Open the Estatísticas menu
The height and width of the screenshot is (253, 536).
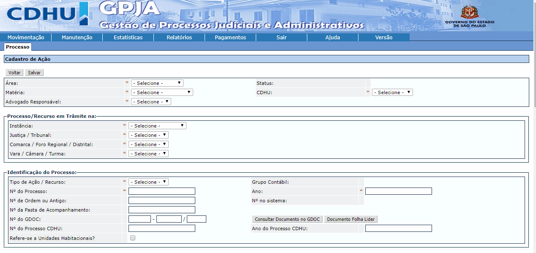point(128,37)
